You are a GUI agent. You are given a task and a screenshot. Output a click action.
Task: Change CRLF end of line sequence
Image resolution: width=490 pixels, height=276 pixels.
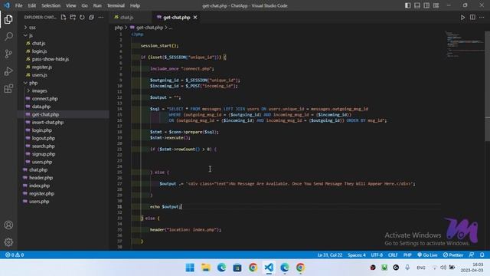393,255
